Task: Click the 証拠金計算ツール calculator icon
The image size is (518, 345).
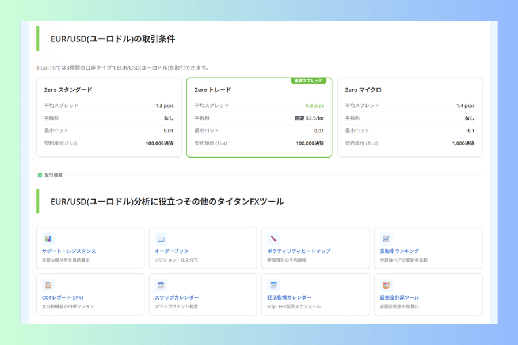Action: pyautogui.click(x=386, y=285)
